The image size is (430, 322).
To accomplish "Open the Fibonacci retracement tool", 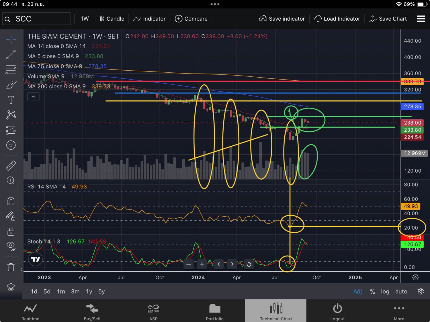I will coord(11,70).
